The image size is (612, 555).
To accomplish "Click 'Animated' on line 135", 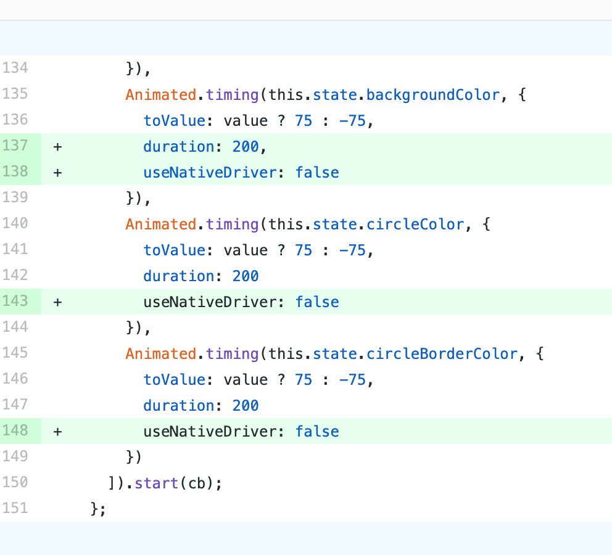I will 161,95.
